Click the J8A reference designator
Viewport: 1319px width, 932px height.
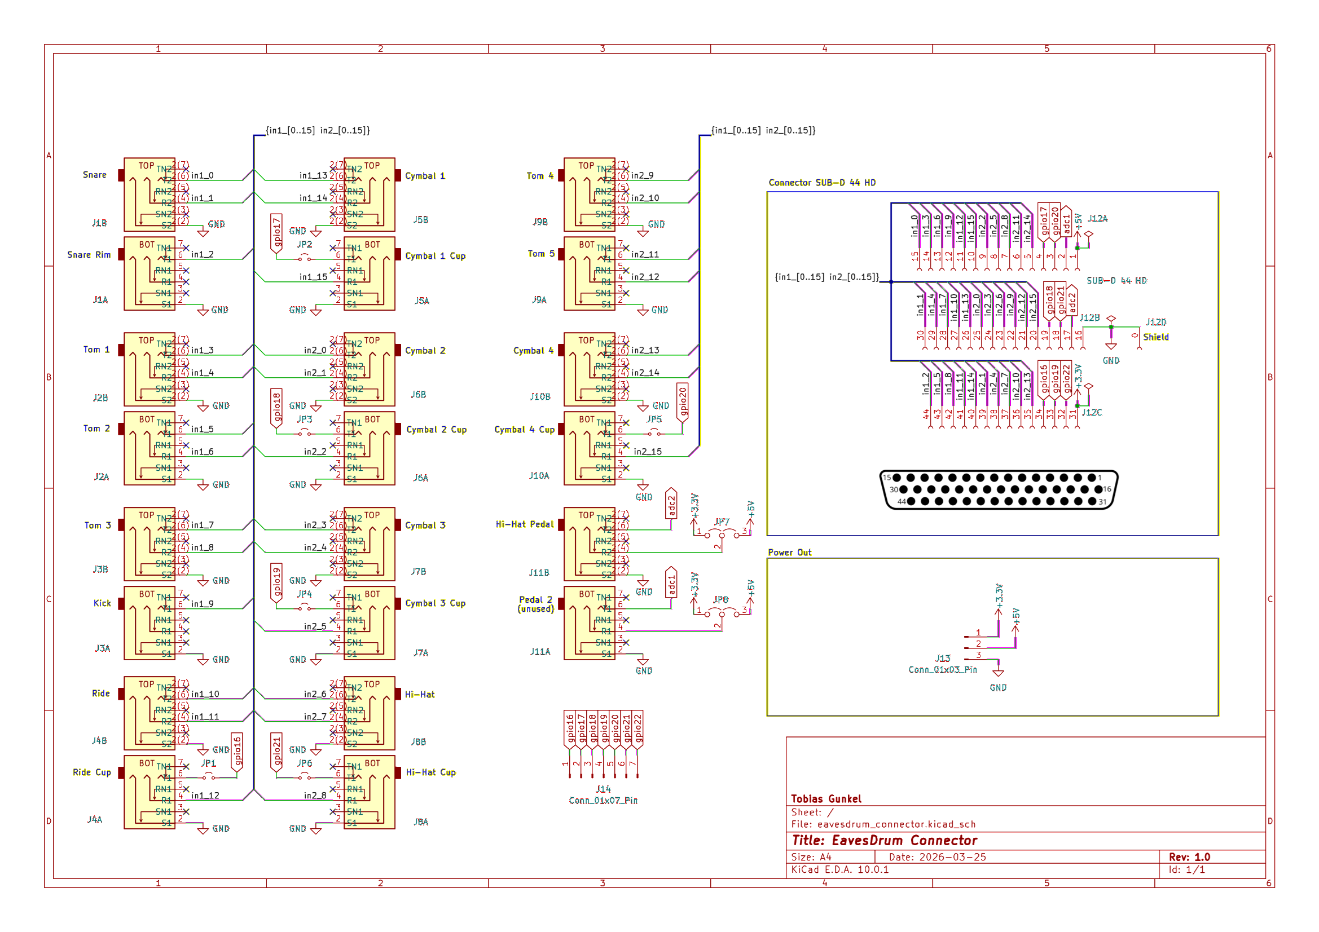click(x=421, y=822)
